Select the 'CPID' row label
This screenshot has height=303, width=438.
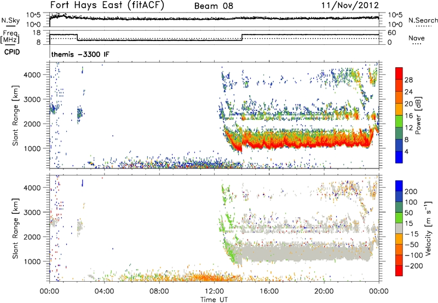click(x=12, y=52)
